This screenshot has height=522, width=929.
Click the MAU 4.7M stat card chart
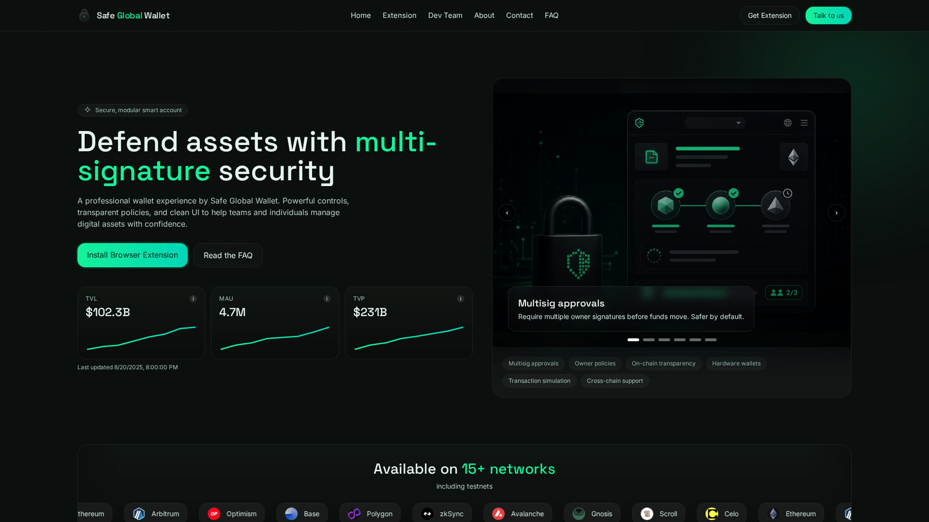[x=275, y=338]
